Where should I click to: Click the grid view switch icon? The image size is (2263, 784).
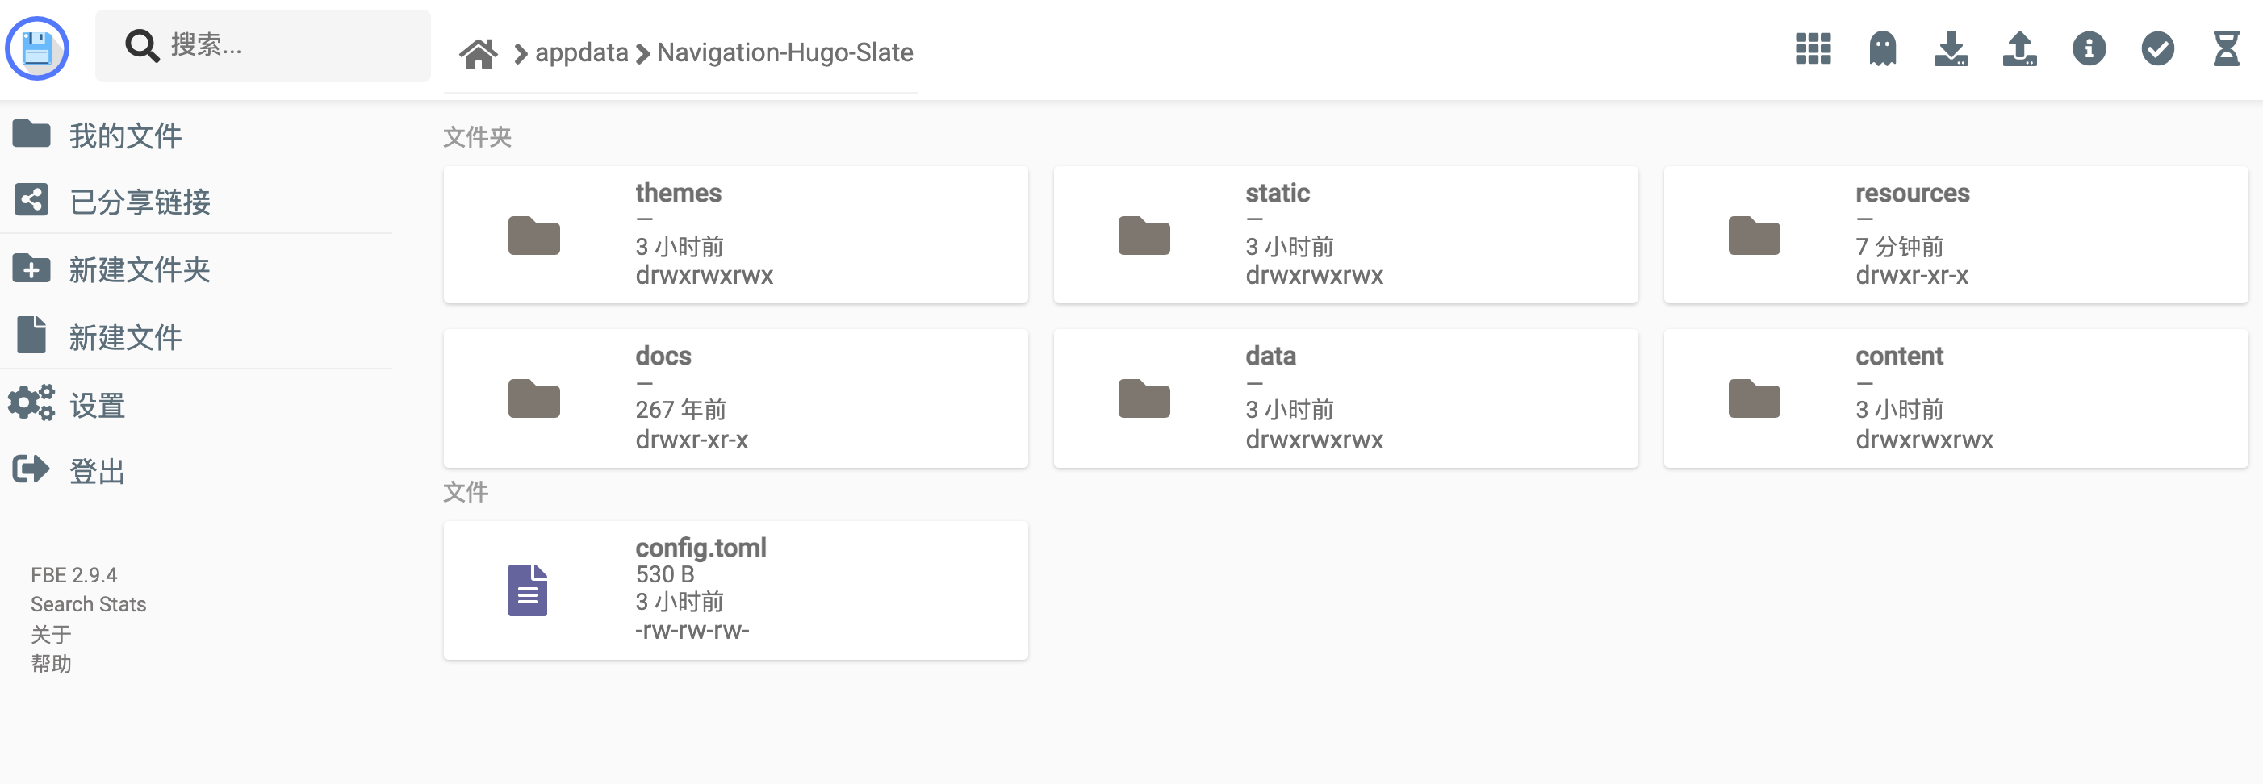pyautogui.click(x=1813, y=49)
